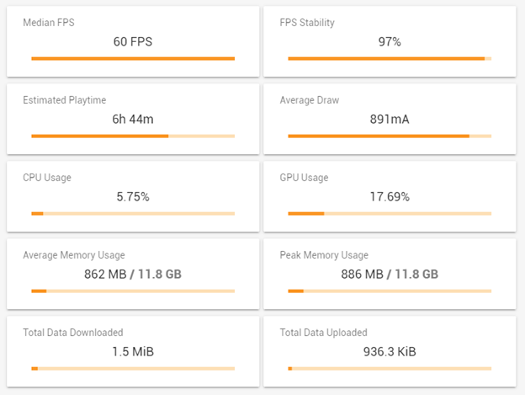The height and width of the screenshot is (395, 525).
Task: Select the 17.69% GPU value
Action: [x=390, y=196]
